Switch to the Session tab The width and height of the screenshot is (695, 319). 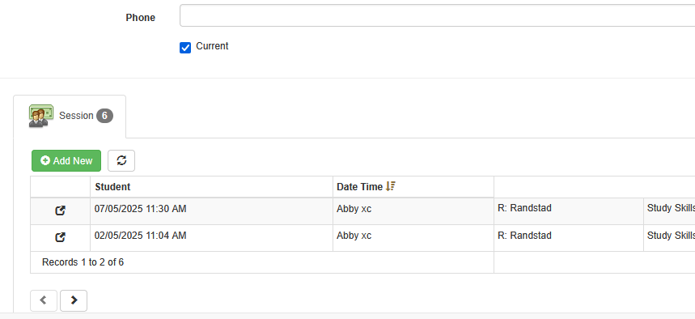click(x=70, y=117)
